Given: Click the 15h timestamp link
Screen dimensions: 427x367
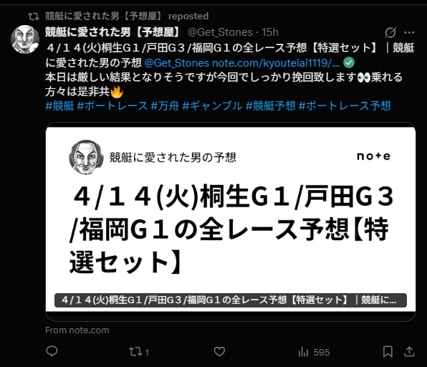Looking at the screenshot, I should point(270,32).
